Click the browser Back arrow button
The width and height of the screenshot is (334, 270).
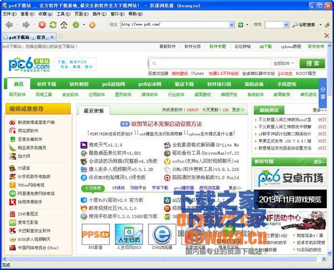click(x=9, y=25)
